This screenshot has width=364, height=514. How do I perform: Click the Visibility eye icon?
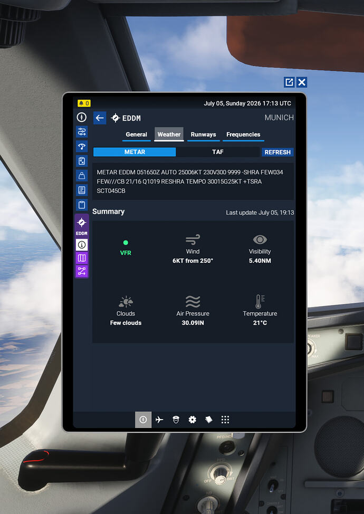point(260,240)
